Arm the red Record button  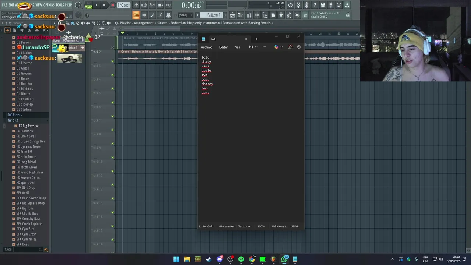point(113,5)
